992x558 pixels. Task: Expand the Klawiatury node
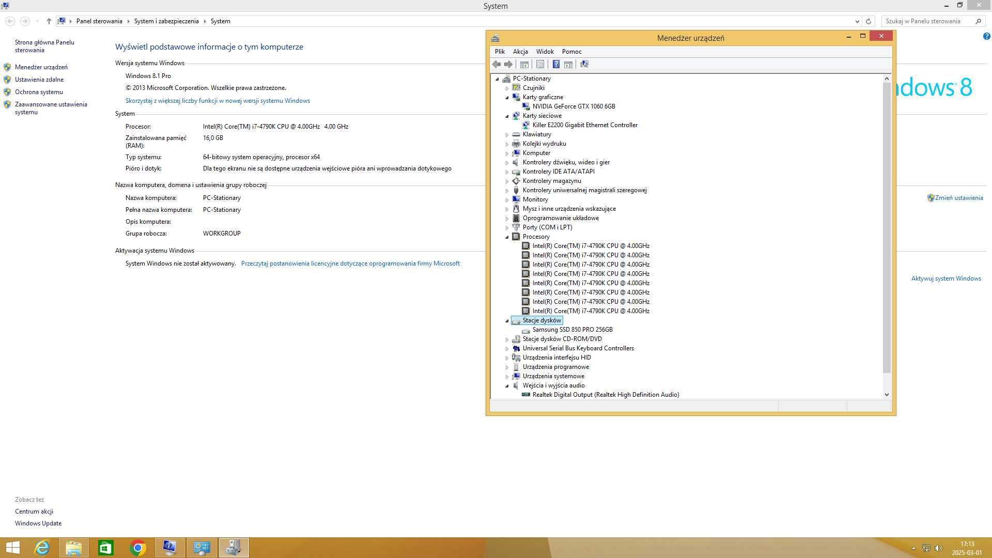point(507,135)
